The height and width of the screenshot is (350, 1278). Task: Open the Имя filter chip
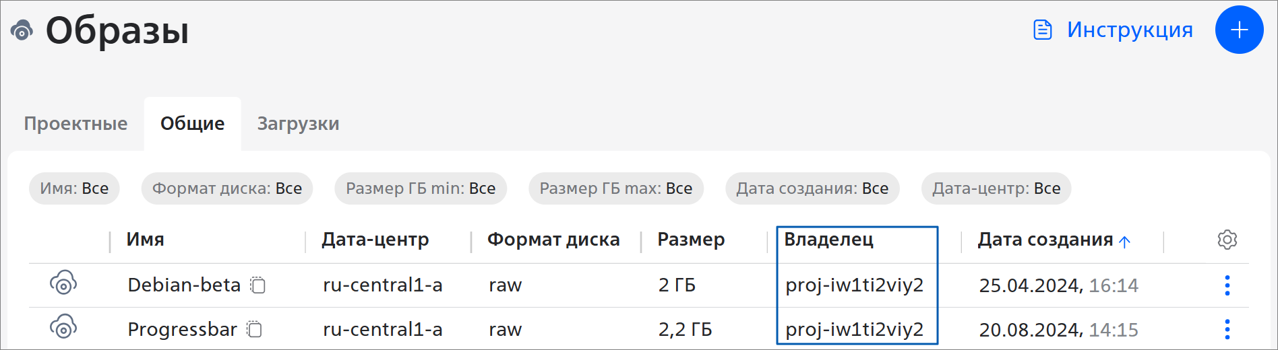click(x=74, y=188)
